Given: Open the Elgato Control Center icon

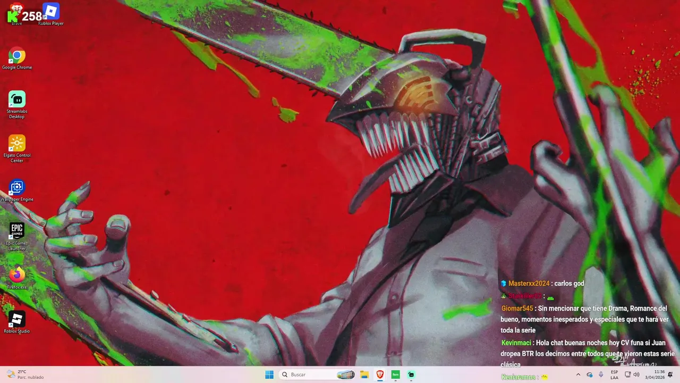Looking at the screenshot, I should tap(17, 148).
